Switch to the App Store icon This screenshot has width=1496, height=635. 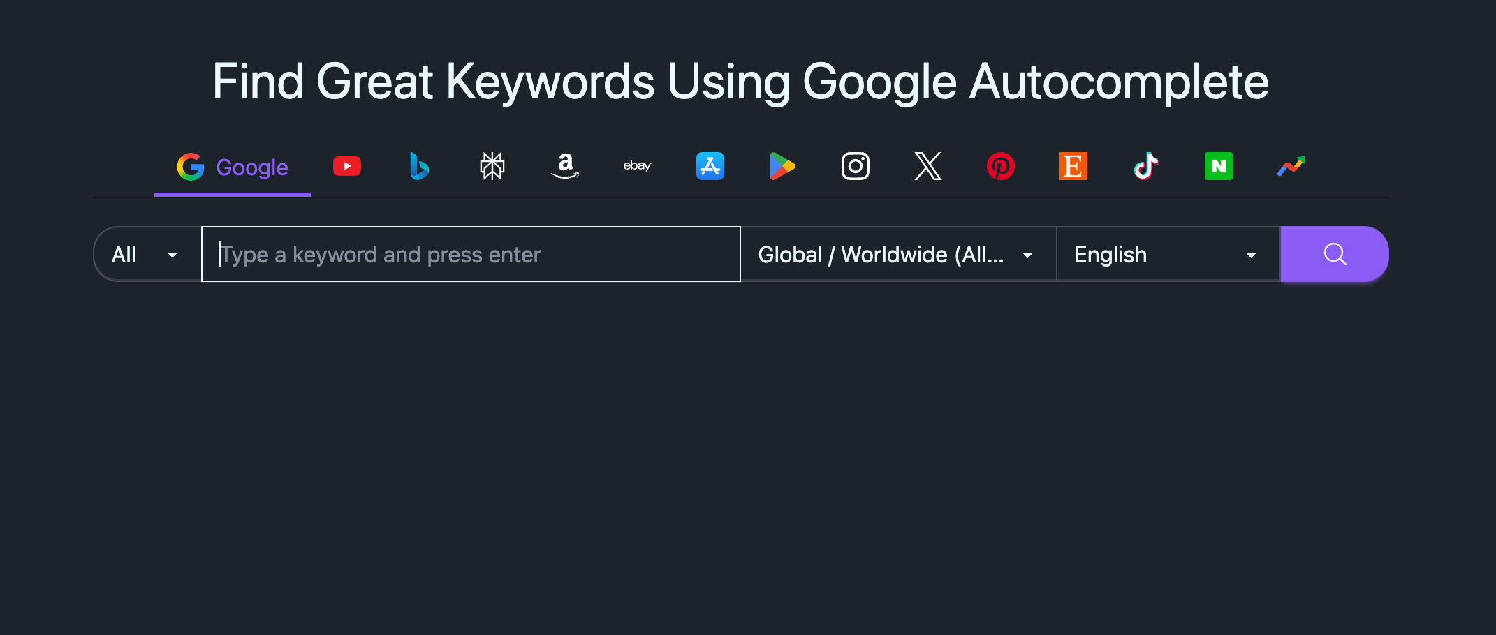coord(710,166)
